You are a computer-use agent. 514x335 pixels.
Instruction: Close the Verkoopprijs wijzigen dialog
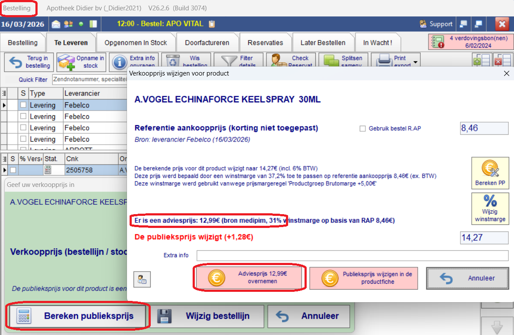pos(507,73)
